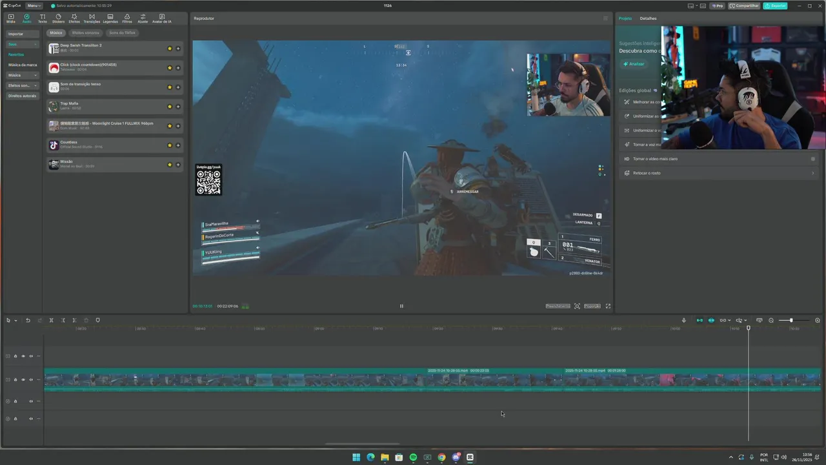
Task: Add Countless track with plus icon
Action: 178,145
